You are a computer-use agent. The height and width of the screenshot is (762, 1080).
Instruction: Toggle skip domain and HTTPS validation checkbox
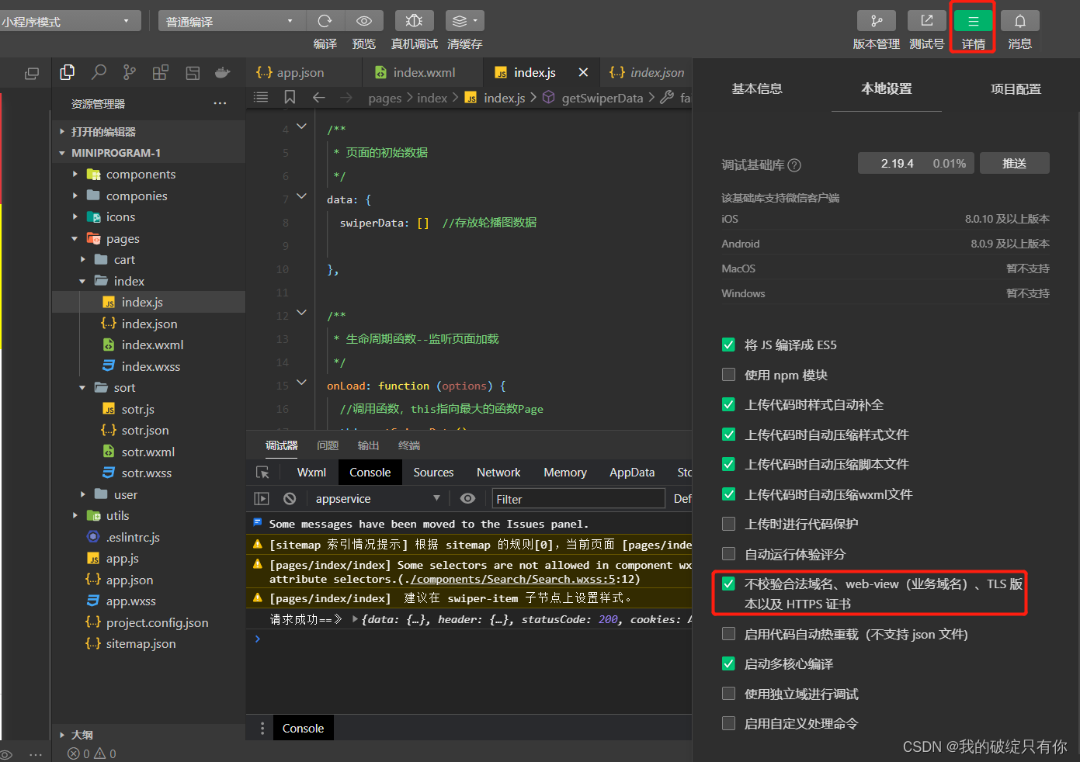tap(728, 584)
